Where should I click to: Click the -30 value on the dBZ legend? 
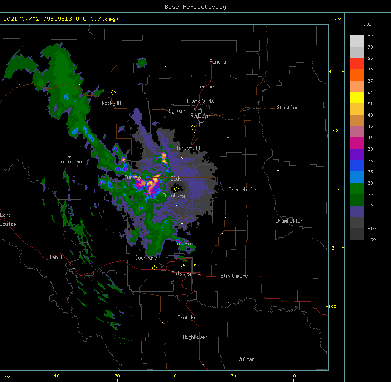click(x=371, y=240)
